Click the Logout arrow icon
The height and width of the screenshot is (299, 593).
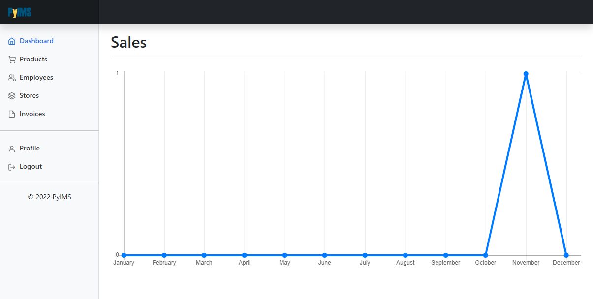pos(12,167)
